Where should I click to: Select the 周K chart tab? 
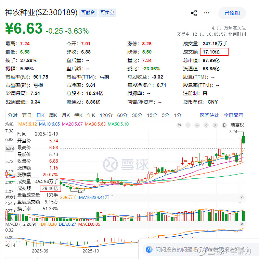pos(53,115)
